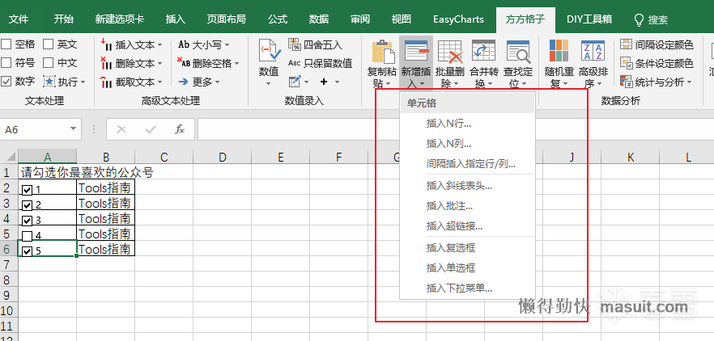The height and width of the screenshot is (341, 714).
Task: Click the 数值 icon button
Action: point(269,51)
